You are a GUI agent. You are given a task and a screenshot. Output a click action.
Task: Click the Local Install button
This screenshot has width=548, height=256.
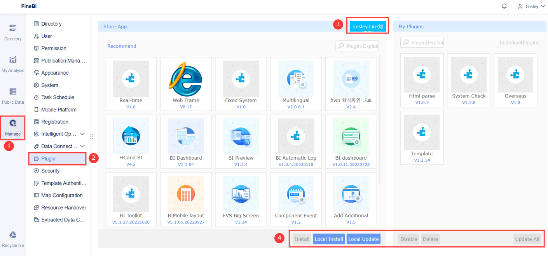pyautogui.click(x=329, y=239)
